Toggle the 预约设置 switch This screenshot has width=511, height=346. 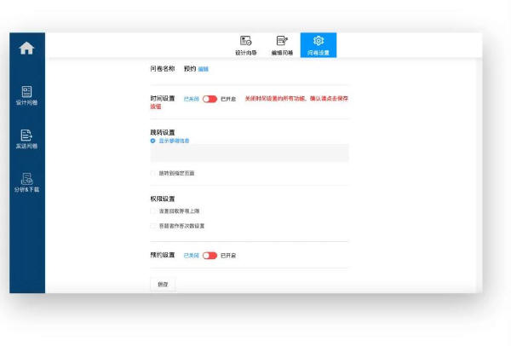click(210, 256)
